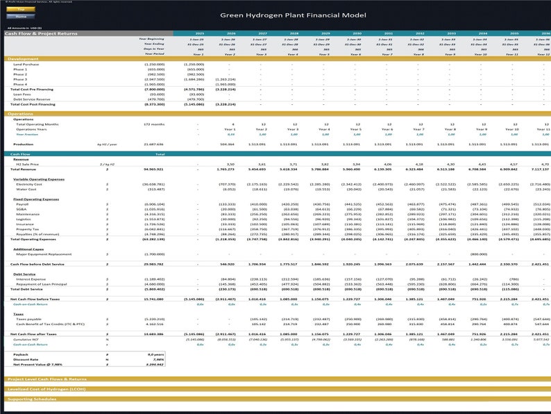
Task: Click the Water Cost row label
Action: [26, 189]
